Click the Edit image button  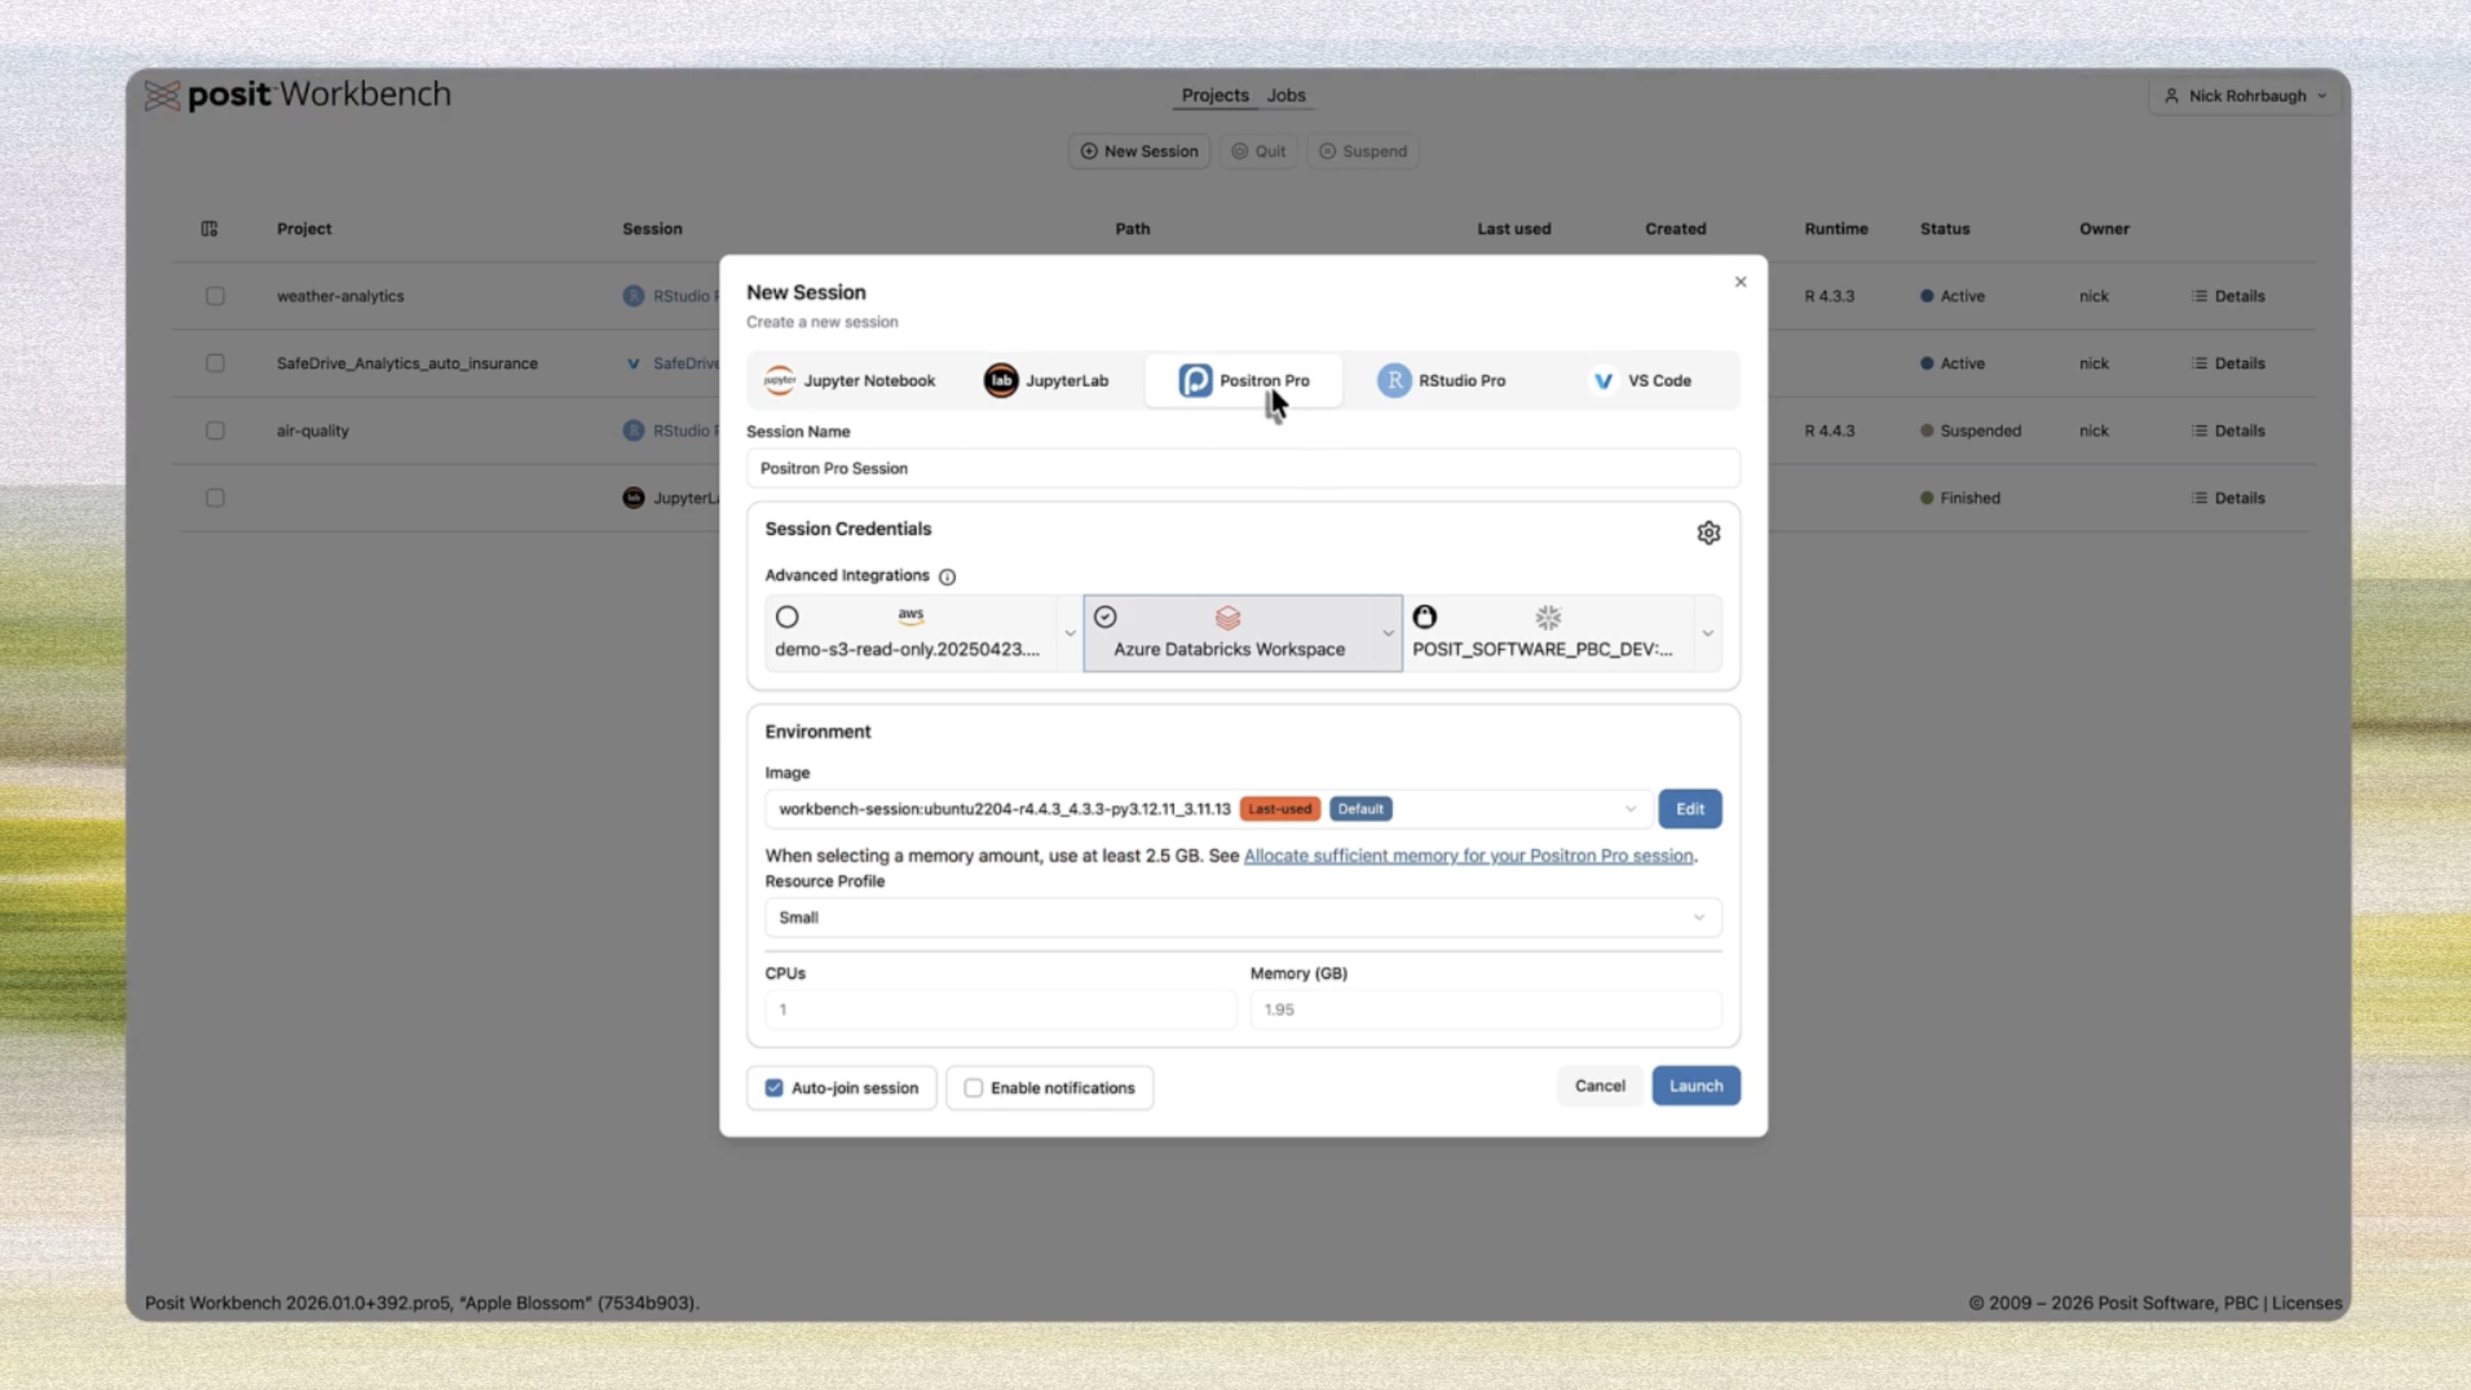[x=1690, y=809]
